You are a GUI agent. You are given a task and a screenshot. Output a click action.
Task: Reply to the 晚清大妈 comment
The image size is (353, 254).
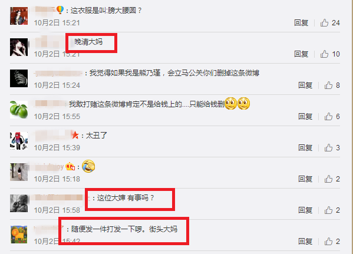[x=301, y=54]
